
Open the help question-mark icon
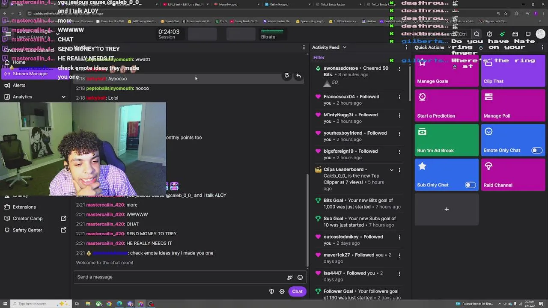pyautogui.click(x=489, y=34)
